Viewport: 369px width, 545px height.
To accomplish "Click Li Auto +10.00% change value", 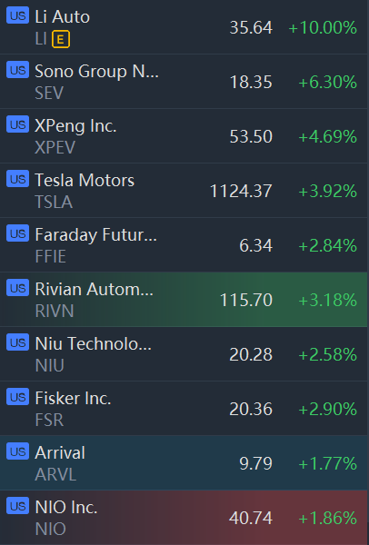I will [323, 27].
